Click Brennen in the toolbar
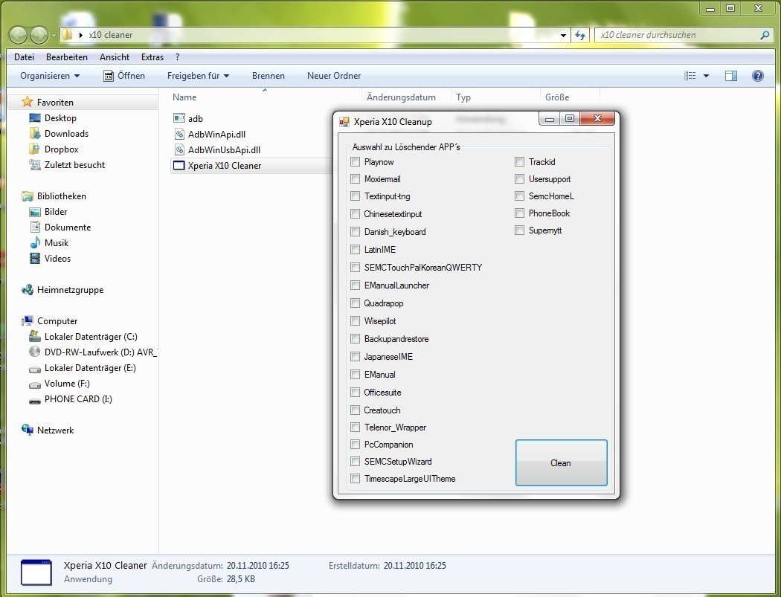The image size is (781, 597). tap(269, 76)
